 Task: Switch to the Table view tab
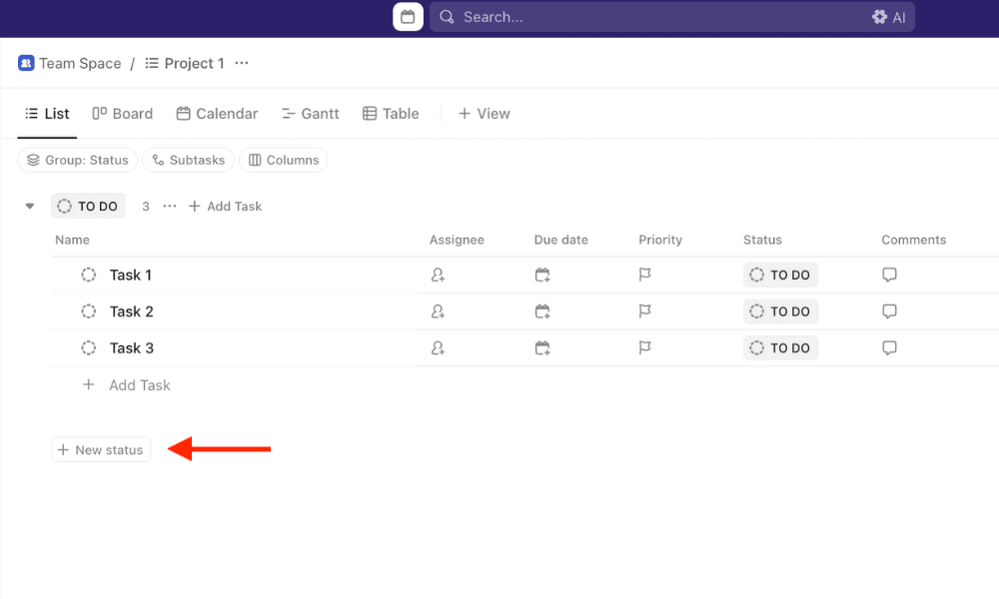coord(392,114)
